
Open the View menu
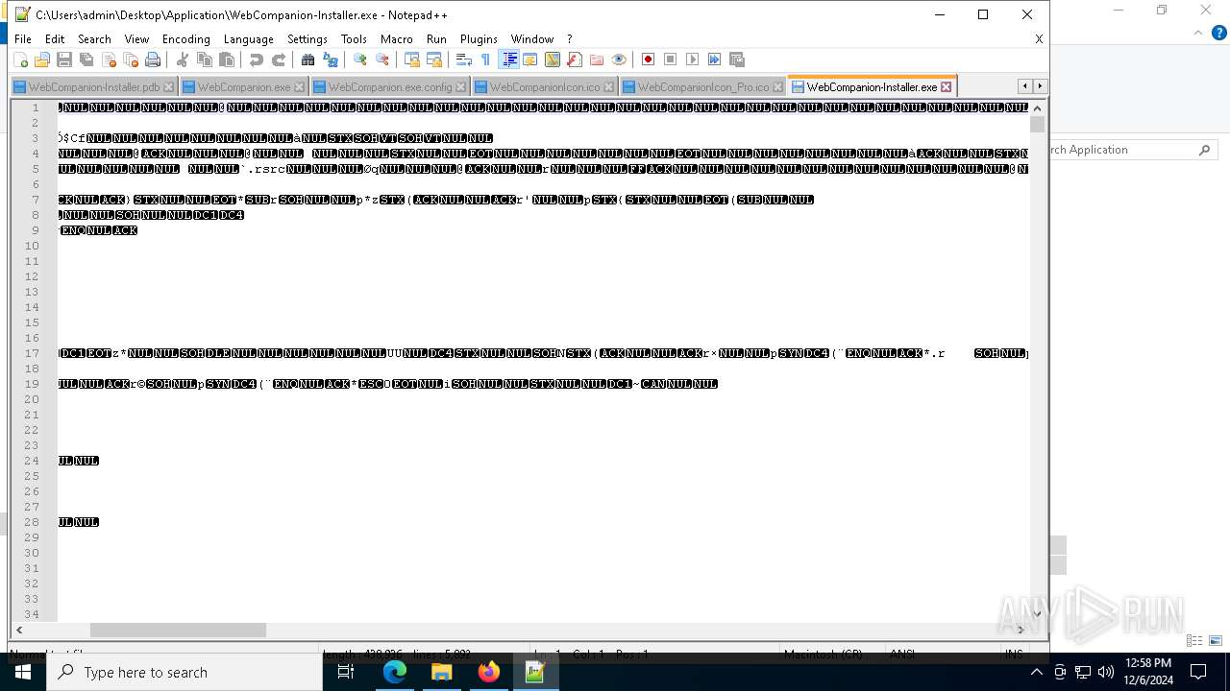pyautogui.click(x=136, y=39)
